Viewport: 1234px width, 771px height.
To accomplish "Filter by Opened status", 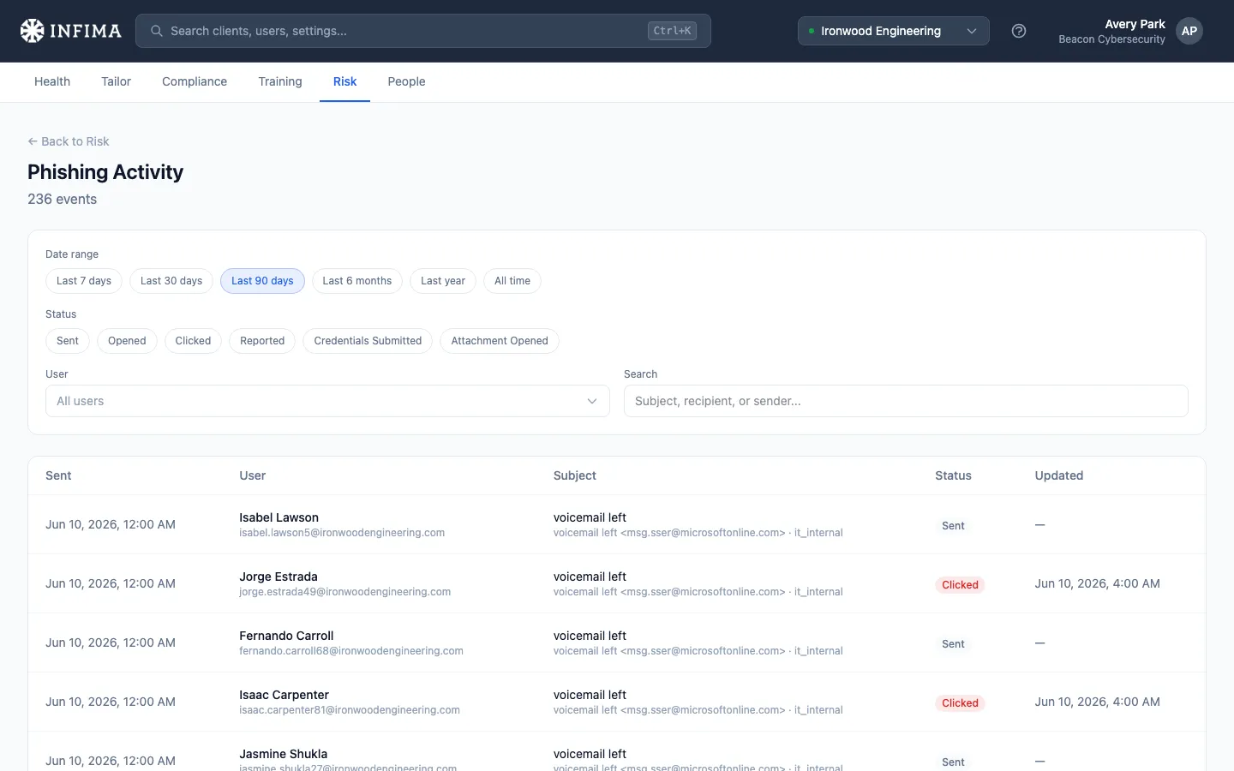I will coord(127,341).
